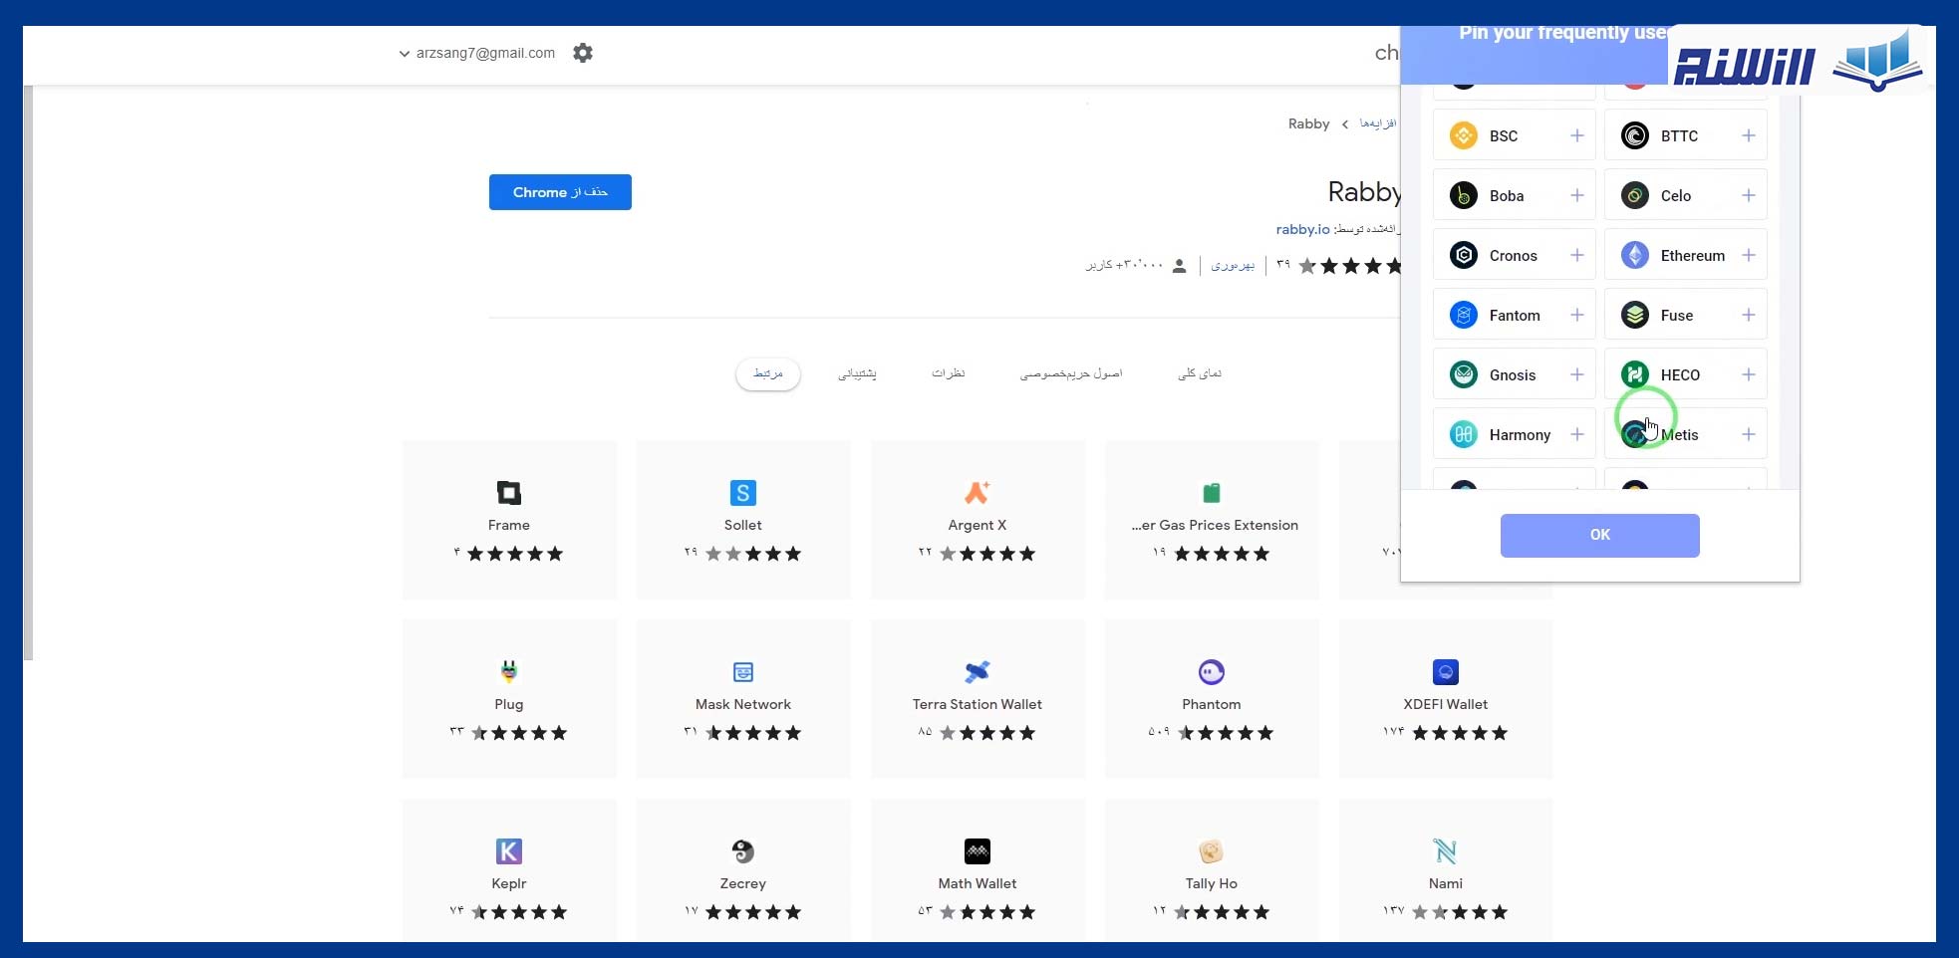Switch to the پشتیبانی tab
This screenshot has height=958, width=1959.
coord(857,373)
